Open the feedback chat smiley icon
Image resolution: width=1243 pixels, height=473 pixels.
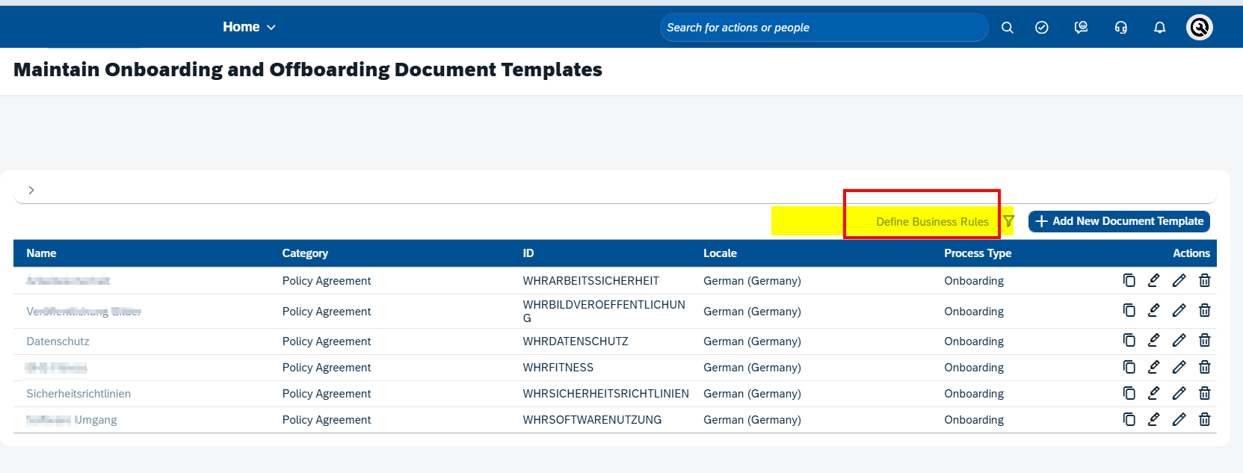coord(1081,28)
